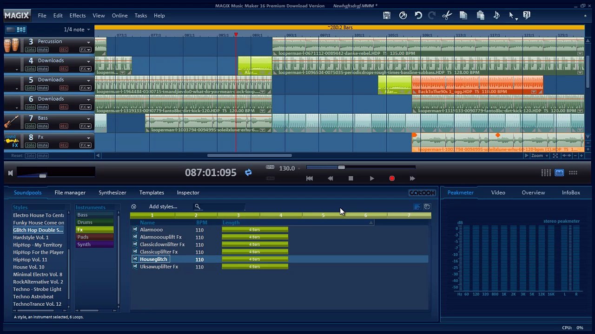Click the Catooh logo button
Viewport: 595px width, 334px height.
422,193
